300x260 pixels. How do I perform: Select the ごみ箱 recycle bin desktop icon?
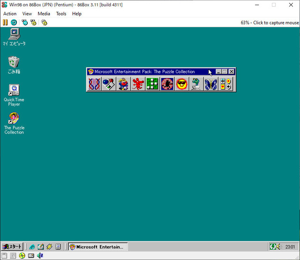[14, 65]
